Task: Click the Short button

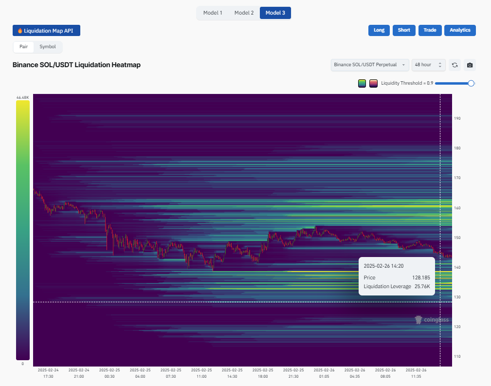Action: pyautogui.click(x=404, y=30)
